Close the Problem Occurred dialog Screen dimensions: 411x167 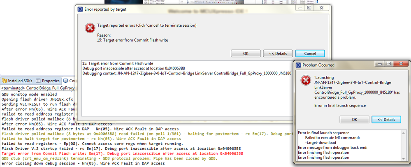(x=401, y=63)
